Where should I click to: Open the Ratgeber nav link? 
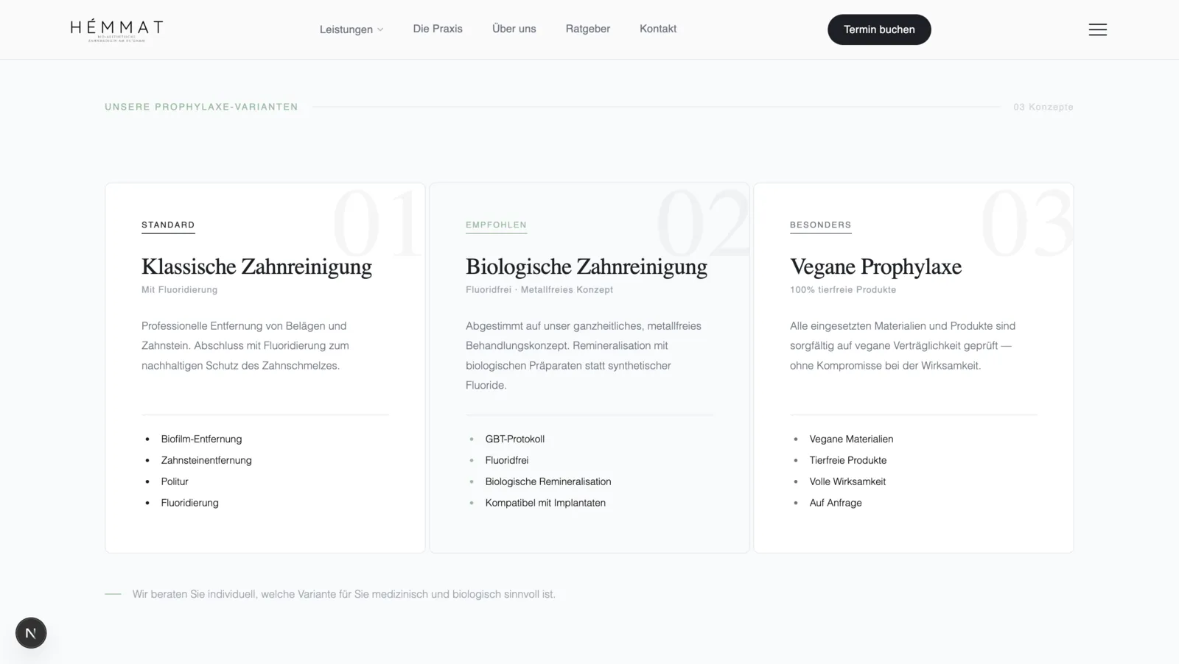[587, 29]
